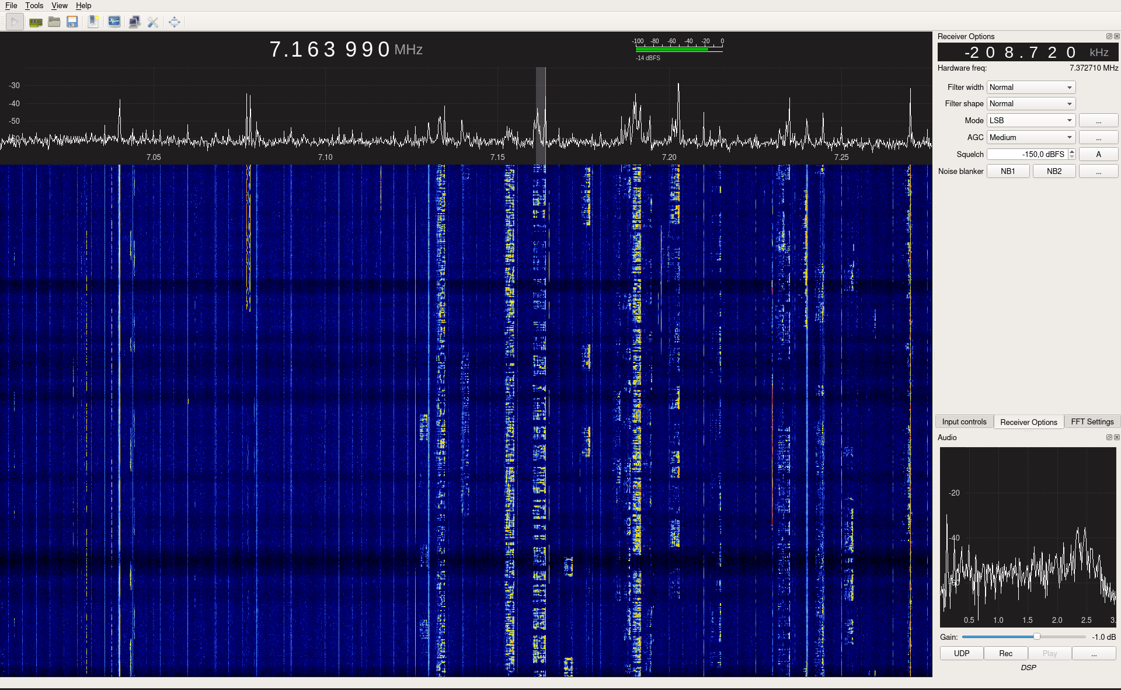Open the audio FFT monitor icon
The image size is (1121, 690).
tap(114, 22)
